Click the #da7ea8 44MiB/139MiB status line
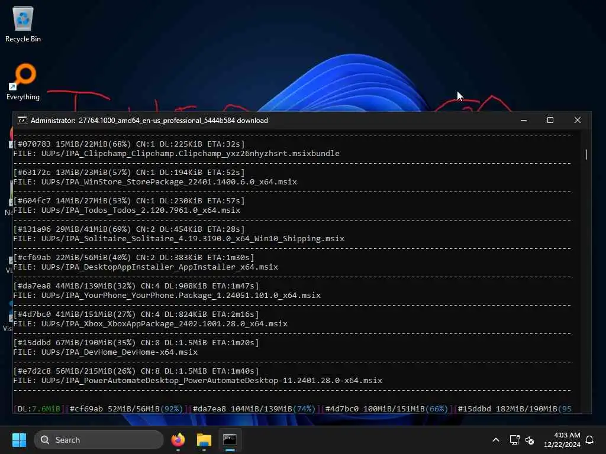Viewport: 606px width, 454px height. pos(136,286)
